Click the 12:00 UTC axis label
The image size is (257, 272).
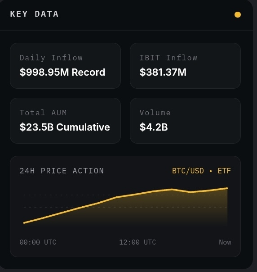[x=137, y=242]
